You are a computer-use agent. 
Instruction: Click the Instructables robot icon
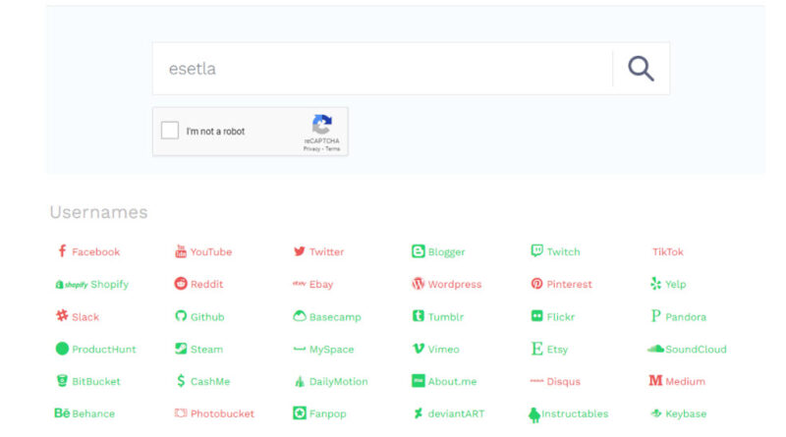534,415
